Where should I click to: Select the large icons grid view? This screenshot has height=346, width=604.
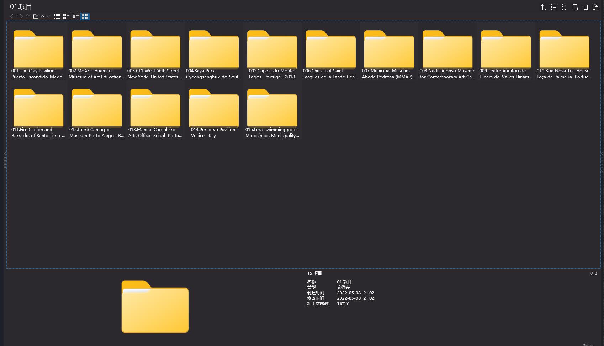click(85, 16)
